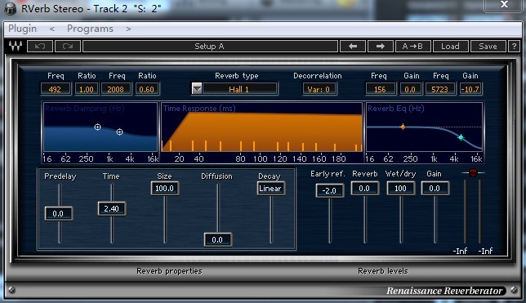Click the Early ref. slider handle -2.0
The width and height of the screenshot is (526, 303).
coord(329,190)
